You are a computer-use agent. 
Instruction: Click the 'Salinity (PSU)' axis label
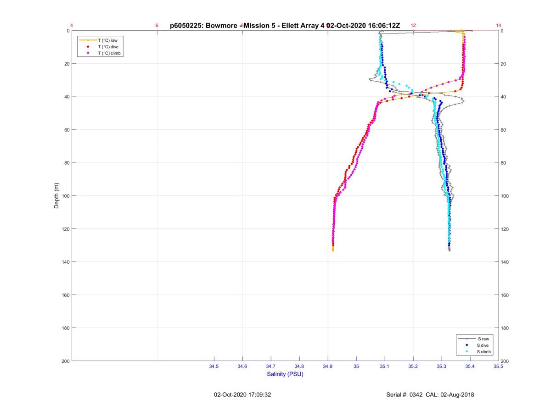(285, 374)
